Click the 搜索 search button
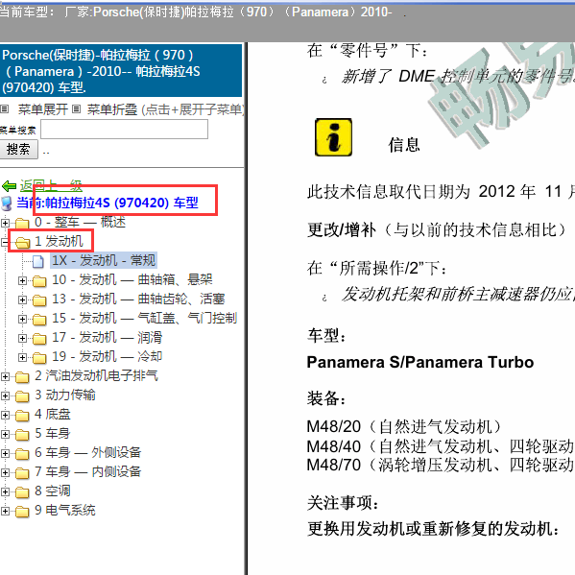 pyautogui.click(x=18, y=149)
